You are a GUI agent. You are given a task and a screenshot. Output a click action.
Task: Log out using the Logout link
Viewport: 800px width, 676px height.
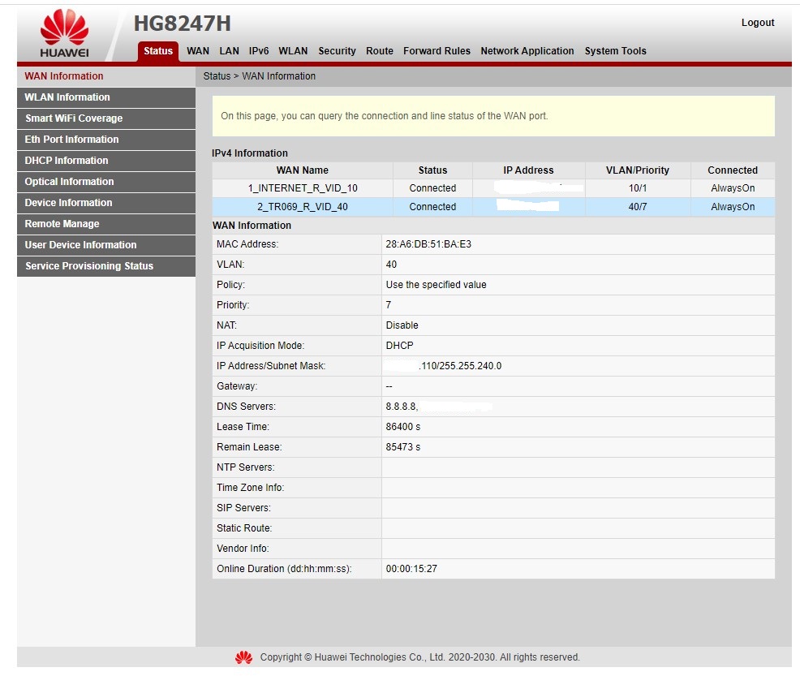(x=757, y=23)
